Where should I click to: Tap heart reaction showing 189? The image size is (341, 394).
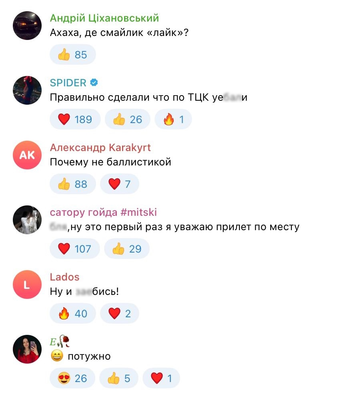coord(75,119)
